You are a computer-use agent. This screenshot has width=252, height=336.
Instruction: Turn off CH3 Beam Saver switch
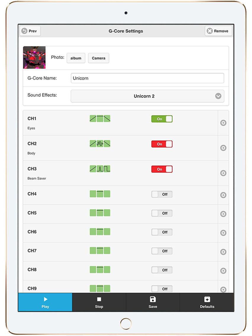coord(162,169)
